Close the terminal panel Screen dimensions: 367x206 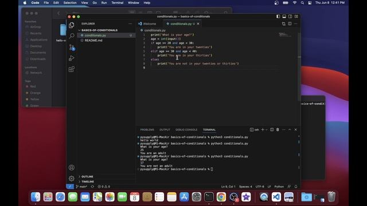tap(296, 130)
